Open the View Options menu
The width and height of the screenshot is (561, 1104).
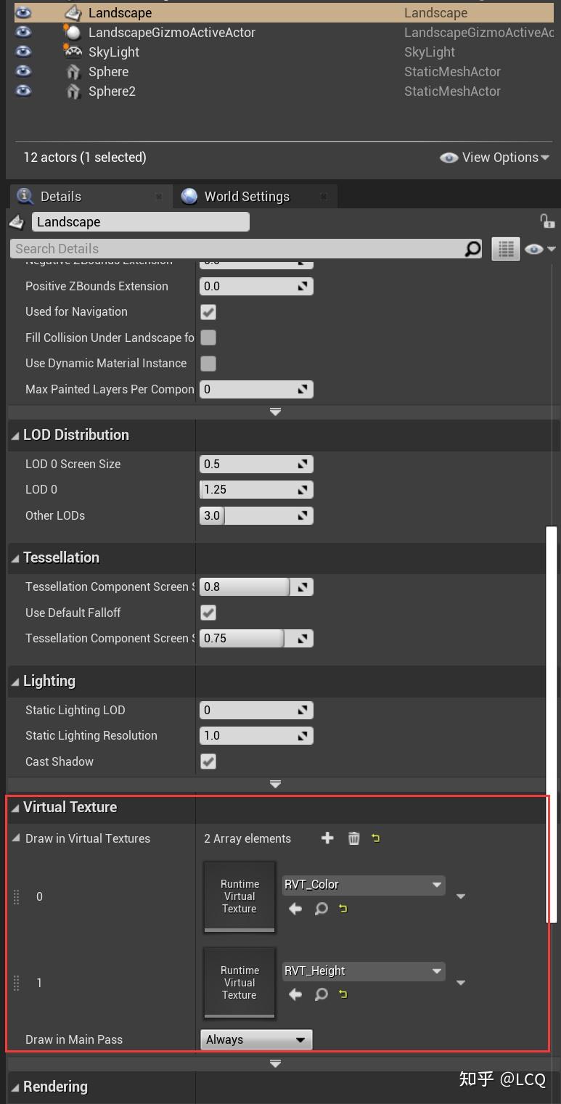point(494,158)
